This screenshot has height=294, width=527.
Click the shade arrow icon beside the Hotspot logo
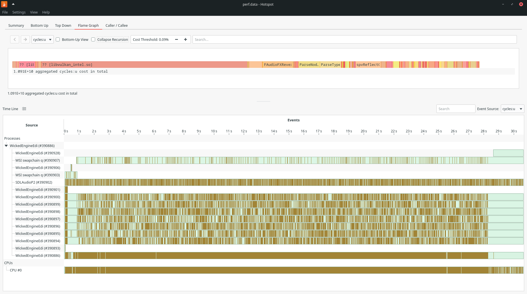[13, 4]
